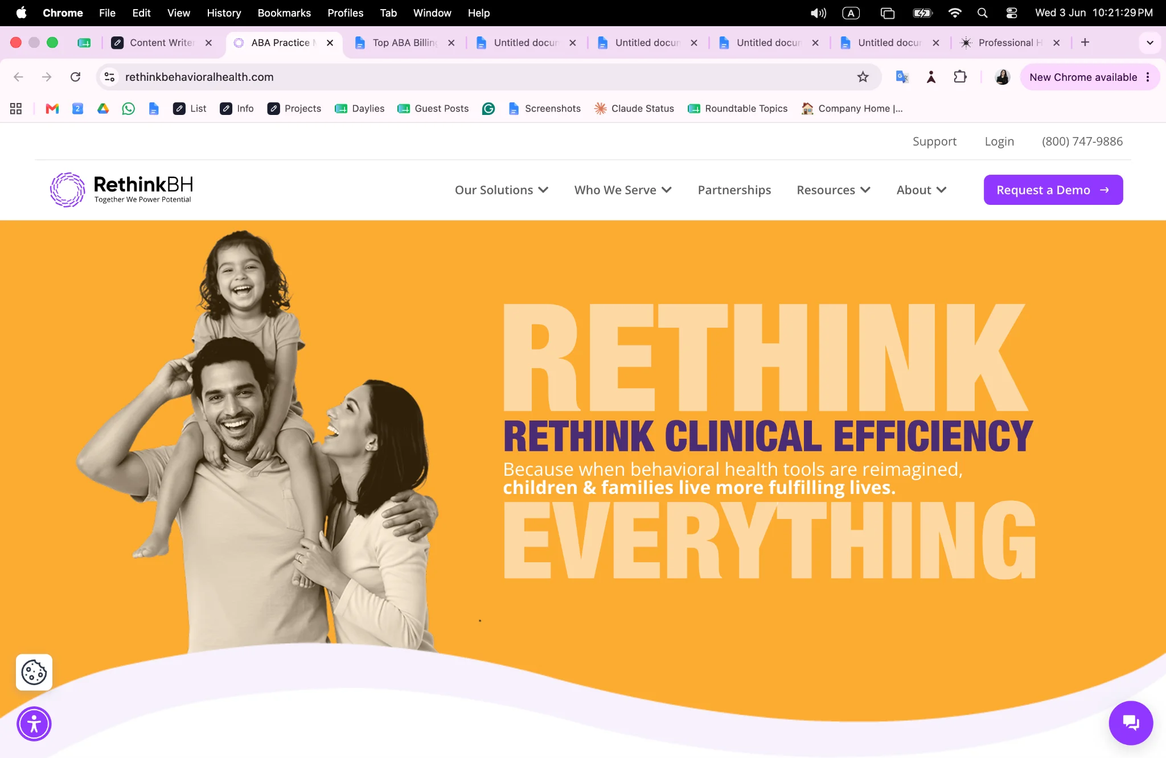Viewport: 1166px width, 758px height.
Task: Open the live chat bubble
Action: 1131,723
